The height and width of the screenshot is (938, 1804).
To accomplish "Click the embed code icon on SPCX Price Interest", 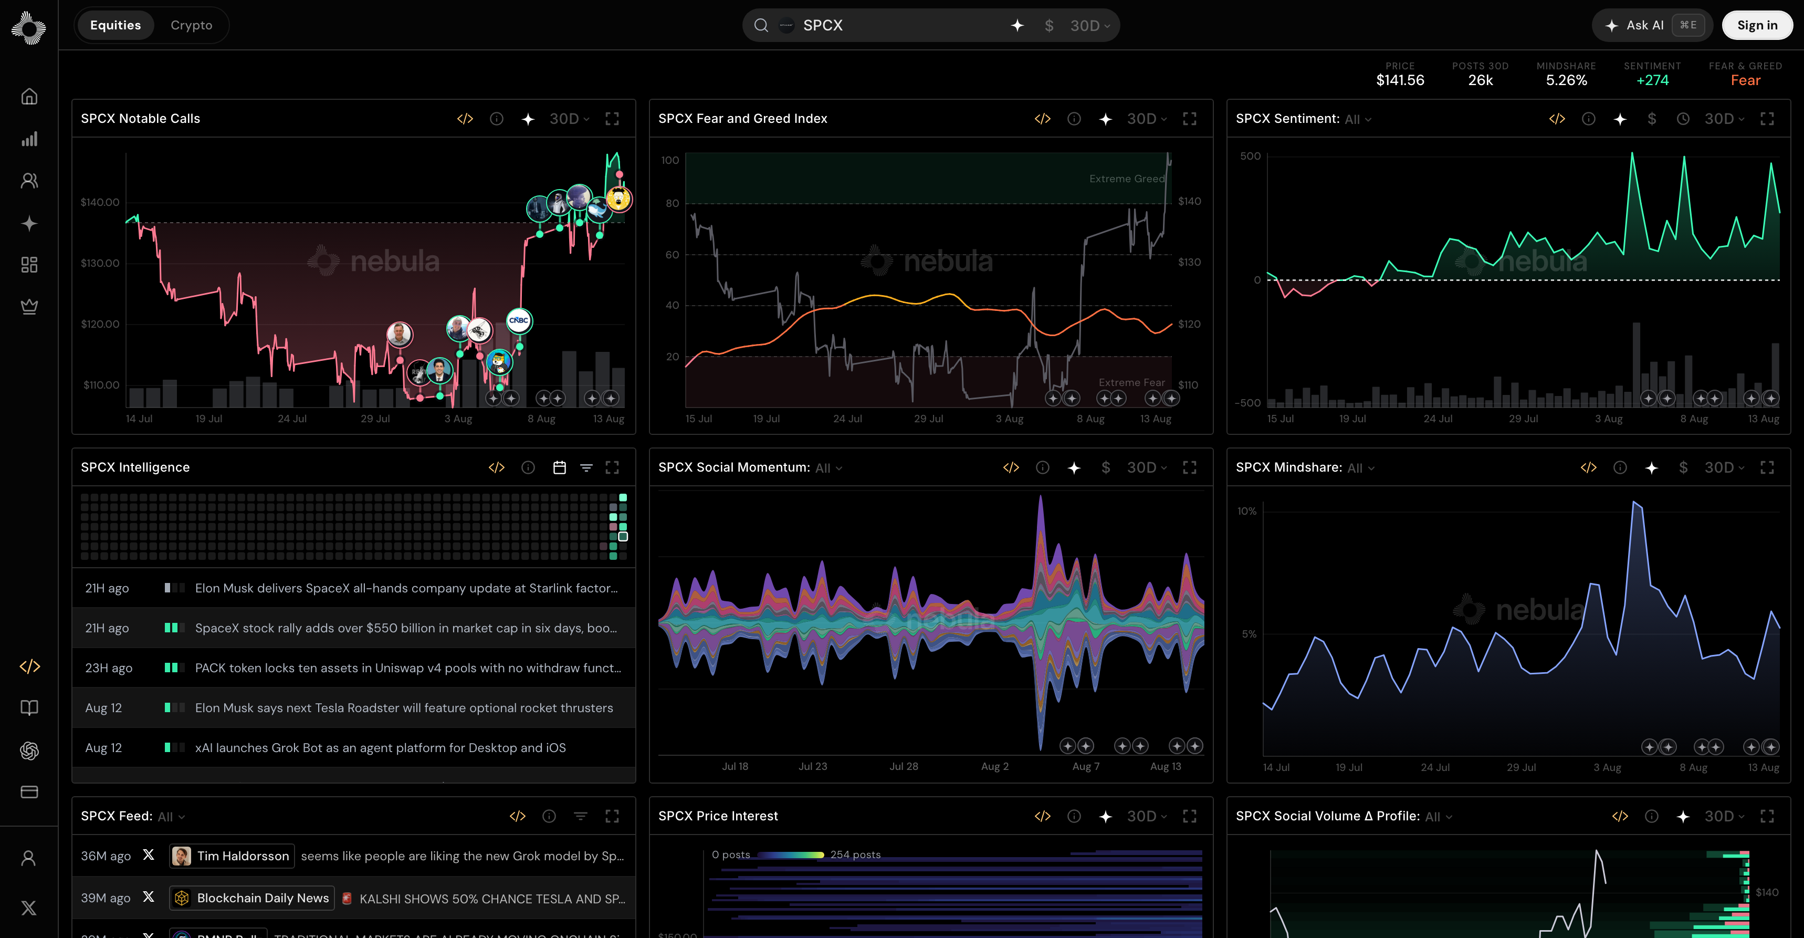I will point(1043,816).
